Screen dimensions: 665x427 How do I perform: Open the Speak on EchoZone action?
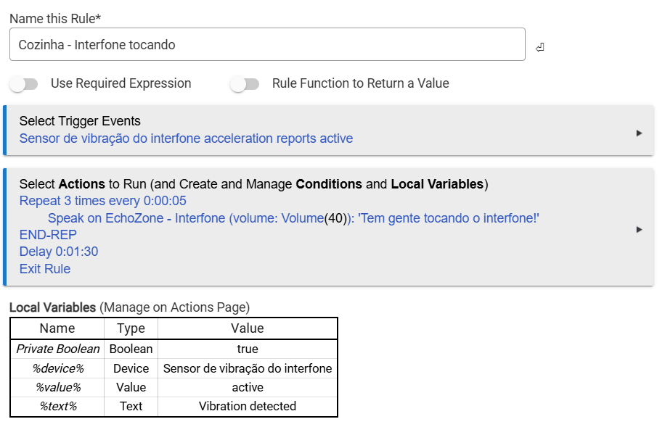pos(293,218)
